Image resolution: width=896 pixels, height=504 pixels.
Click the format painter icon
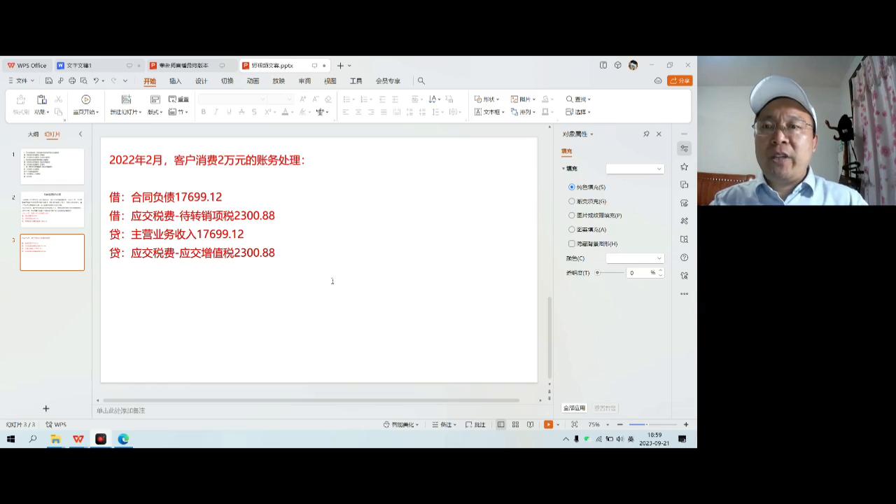coord(20,99)
